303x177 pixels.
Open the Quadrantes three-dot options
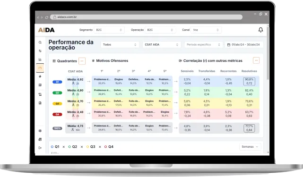click(x=82, y=61)
